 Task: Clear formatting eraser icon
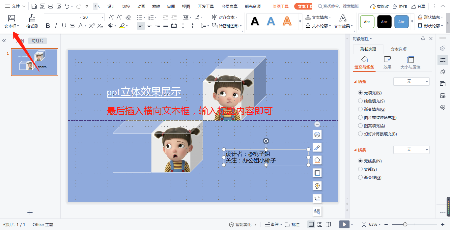pos(128,17)
